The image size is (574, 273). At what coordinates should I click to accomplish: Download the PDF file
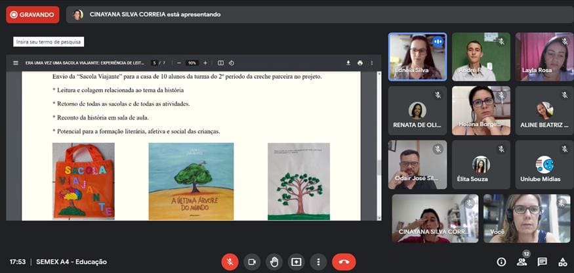(x=348, y=63)
